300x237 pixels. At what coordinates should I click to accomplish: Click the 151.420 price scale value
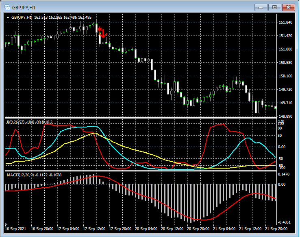click(285, 36)
